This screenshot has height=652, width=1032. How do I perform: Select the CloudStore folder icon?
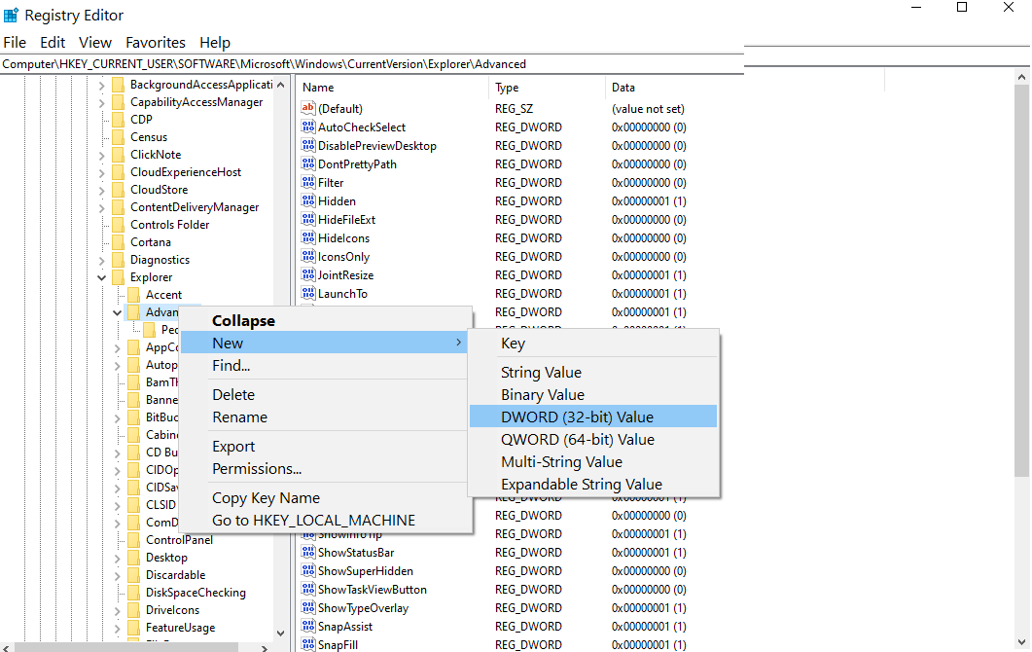pyautogui.click(x=119, y=190)
